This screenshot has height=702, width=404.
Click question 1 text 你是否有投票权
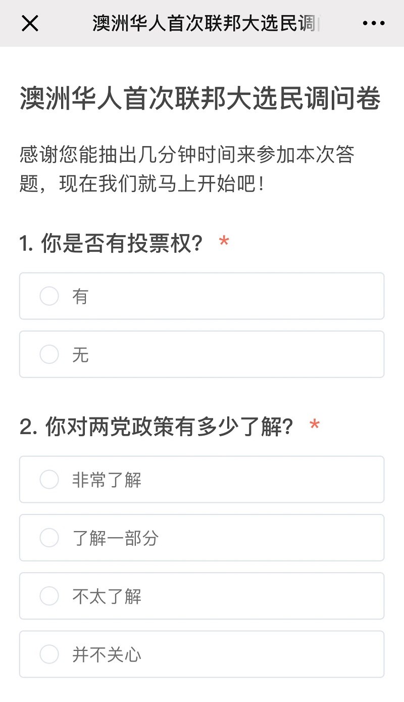(x=111, y=244)
